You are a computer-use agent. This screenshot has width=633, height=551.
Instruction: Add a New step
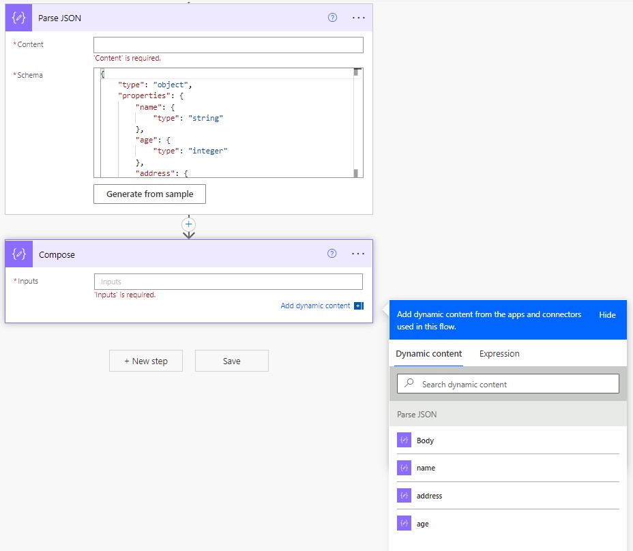[146, 361]
